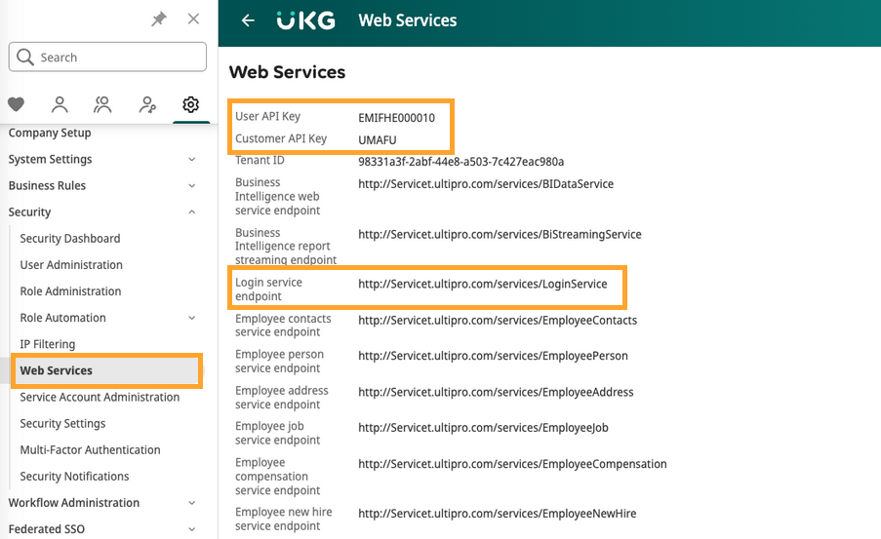This screenshot has height=539, width=881.
Task: Expand Federated SSO chevron
Action: click(191, 529)
